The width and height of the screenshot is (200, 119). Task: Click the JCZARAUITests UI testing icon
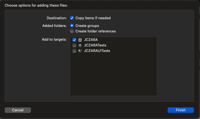click(x=80, y=51)
